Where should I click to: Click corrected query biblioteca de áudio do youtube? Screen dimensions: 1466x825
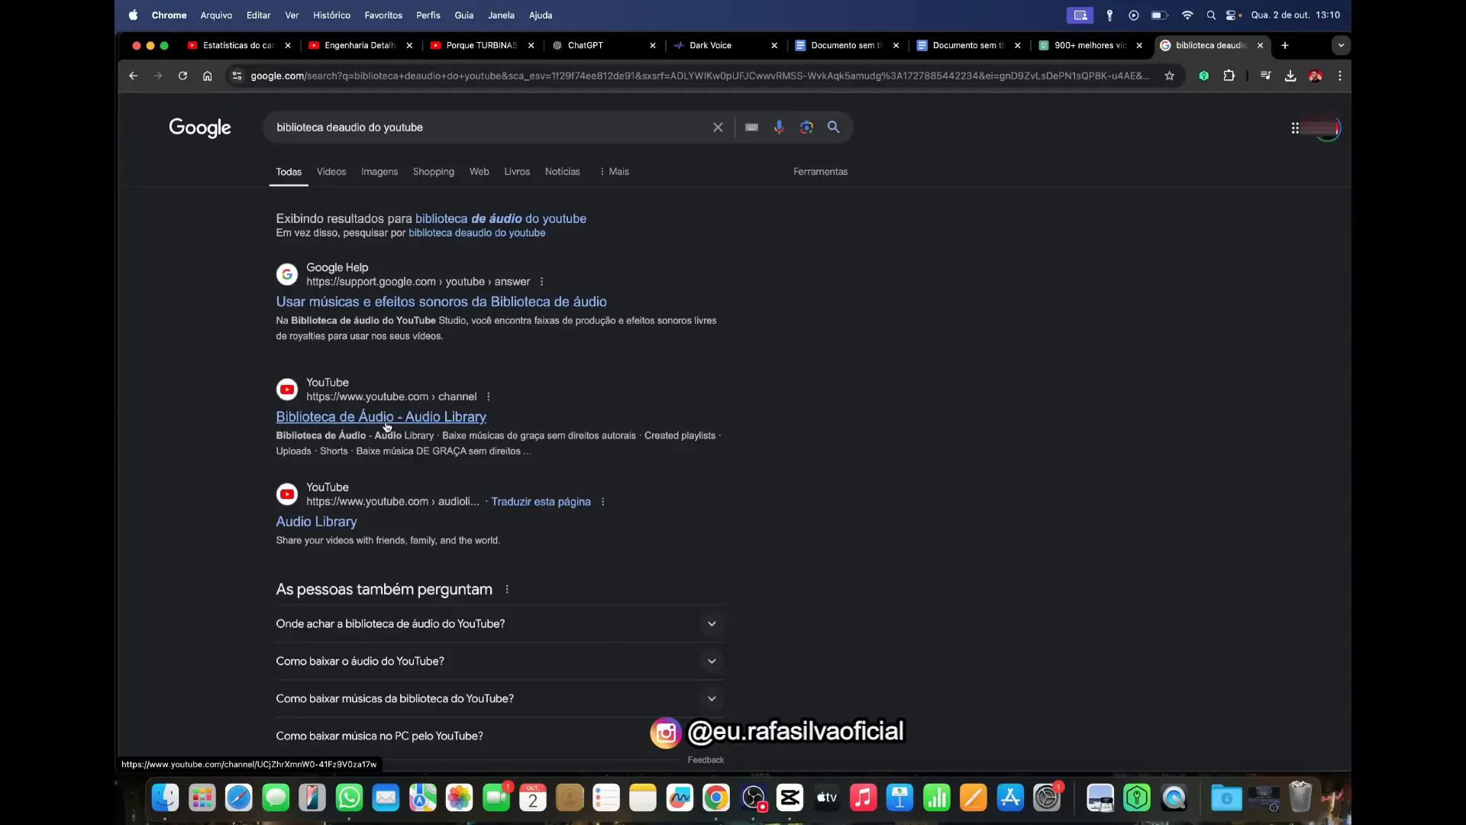501,218
